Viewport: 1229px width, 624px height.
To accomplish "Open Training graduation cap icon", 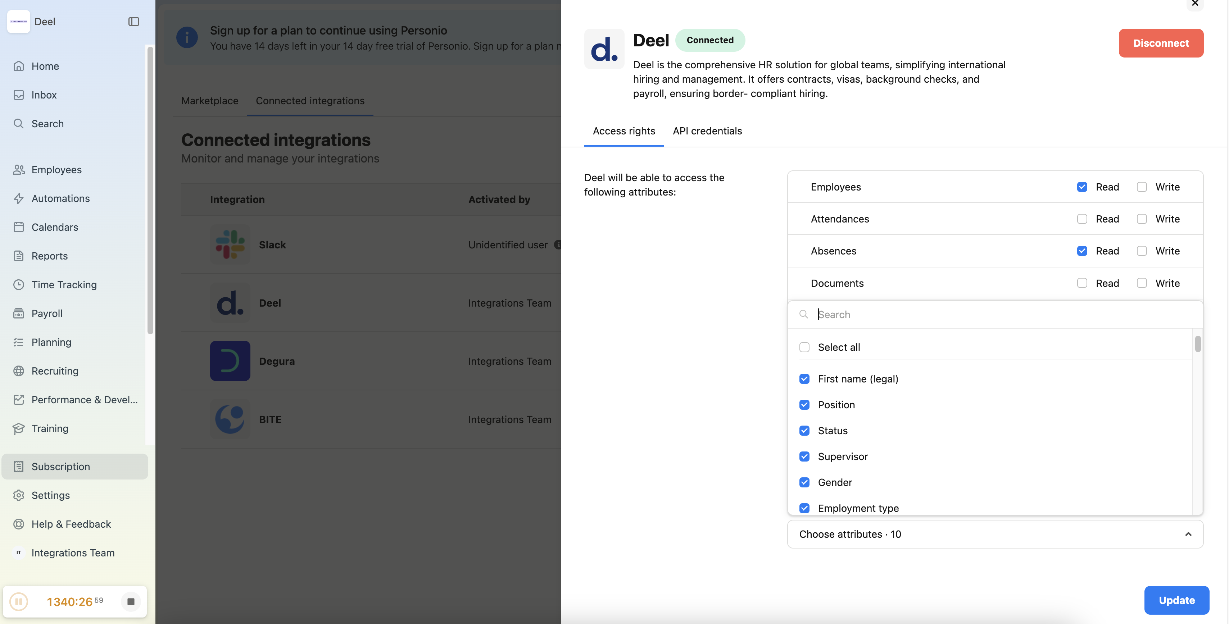I will (x=19, y=428).
